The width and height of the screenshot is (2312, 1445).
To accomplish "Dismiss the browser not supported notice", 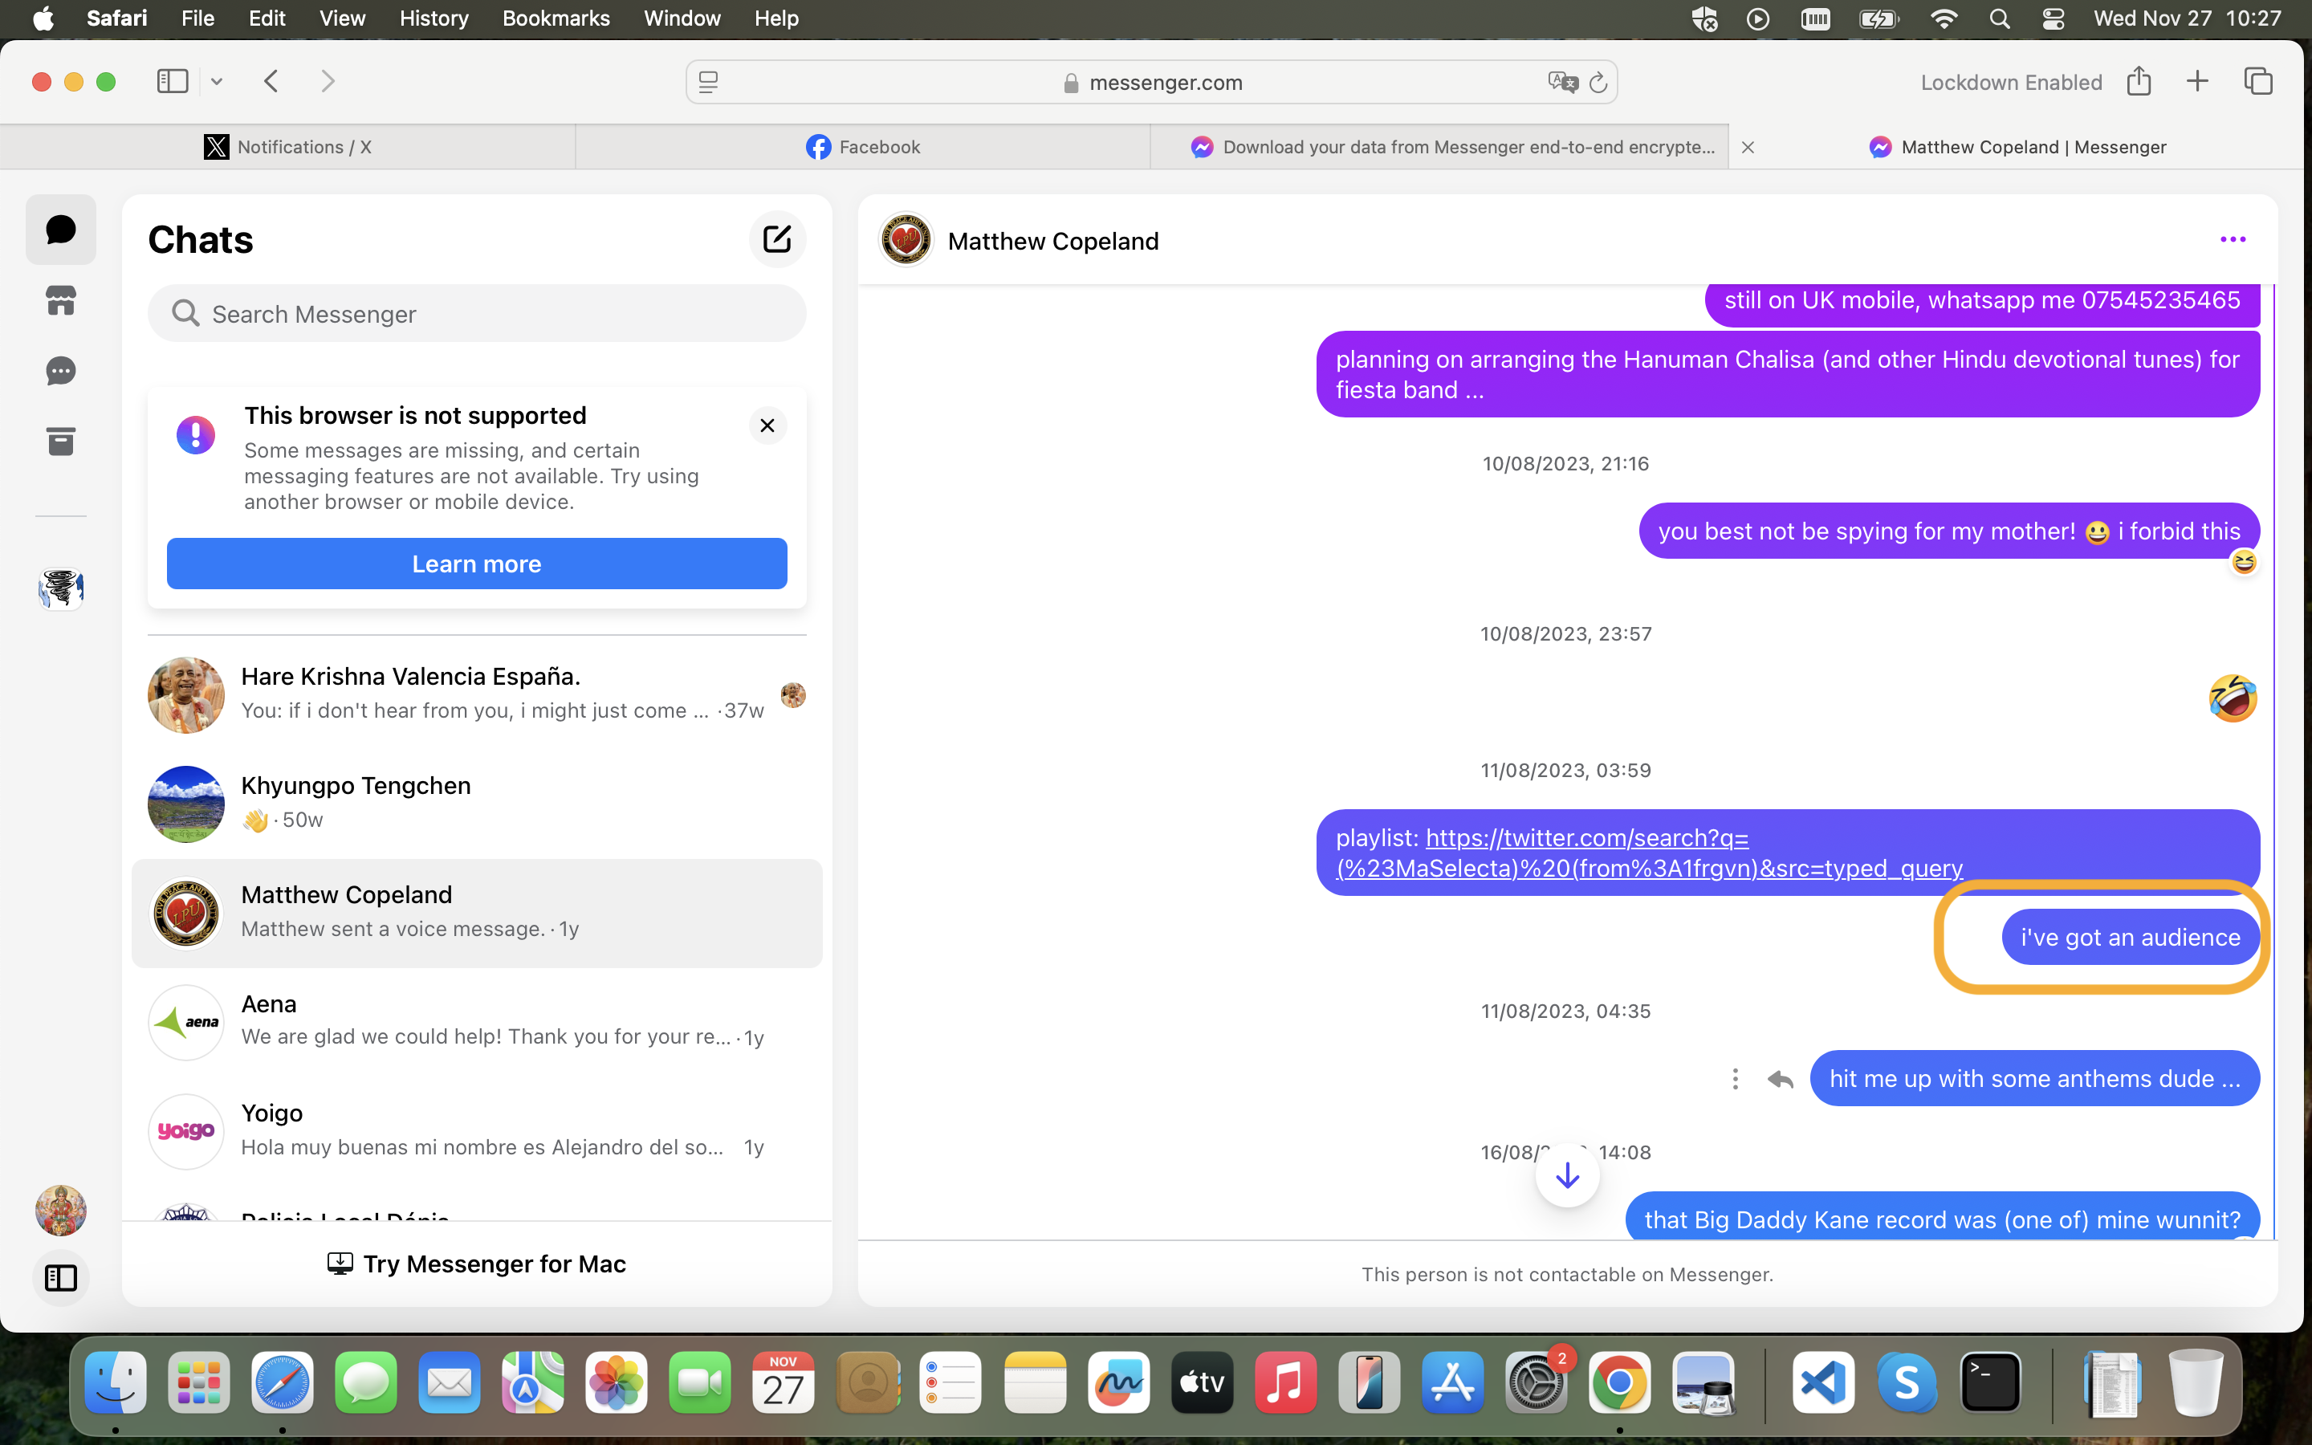I will 767,425.
